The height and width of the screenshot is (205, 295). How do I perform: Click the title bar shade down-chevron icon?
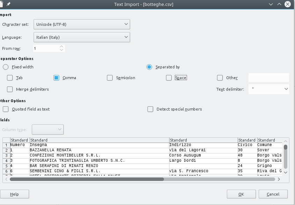271,4
